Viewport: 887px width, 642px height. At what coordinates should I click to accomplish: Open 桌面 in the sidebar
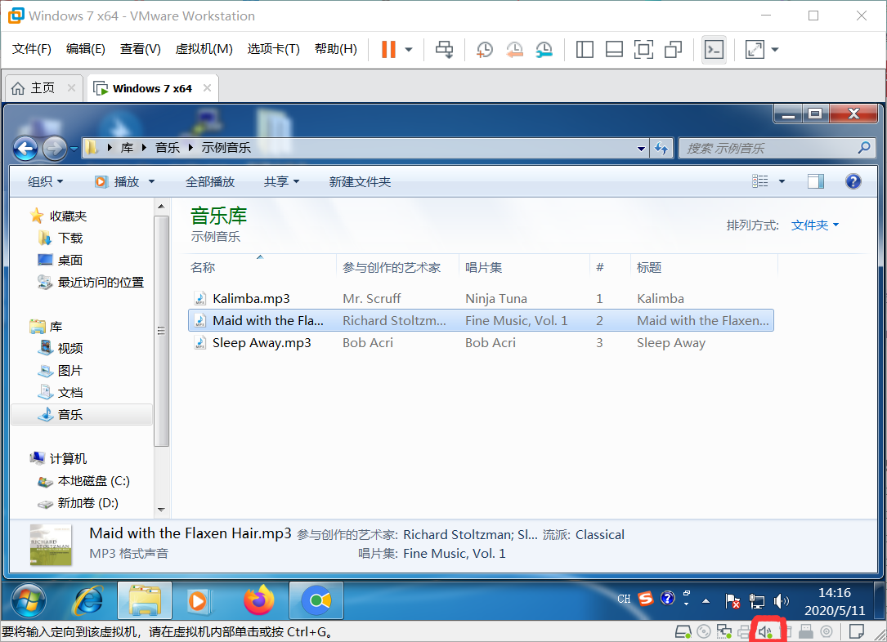coord(60,260)
